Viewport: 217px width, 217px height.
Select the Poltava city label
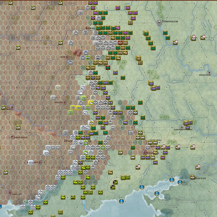coord(59,103)
